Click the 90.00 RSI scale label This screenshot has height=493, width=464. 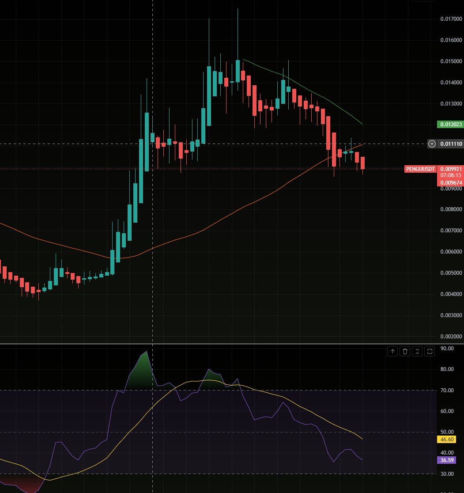[447, 349]
